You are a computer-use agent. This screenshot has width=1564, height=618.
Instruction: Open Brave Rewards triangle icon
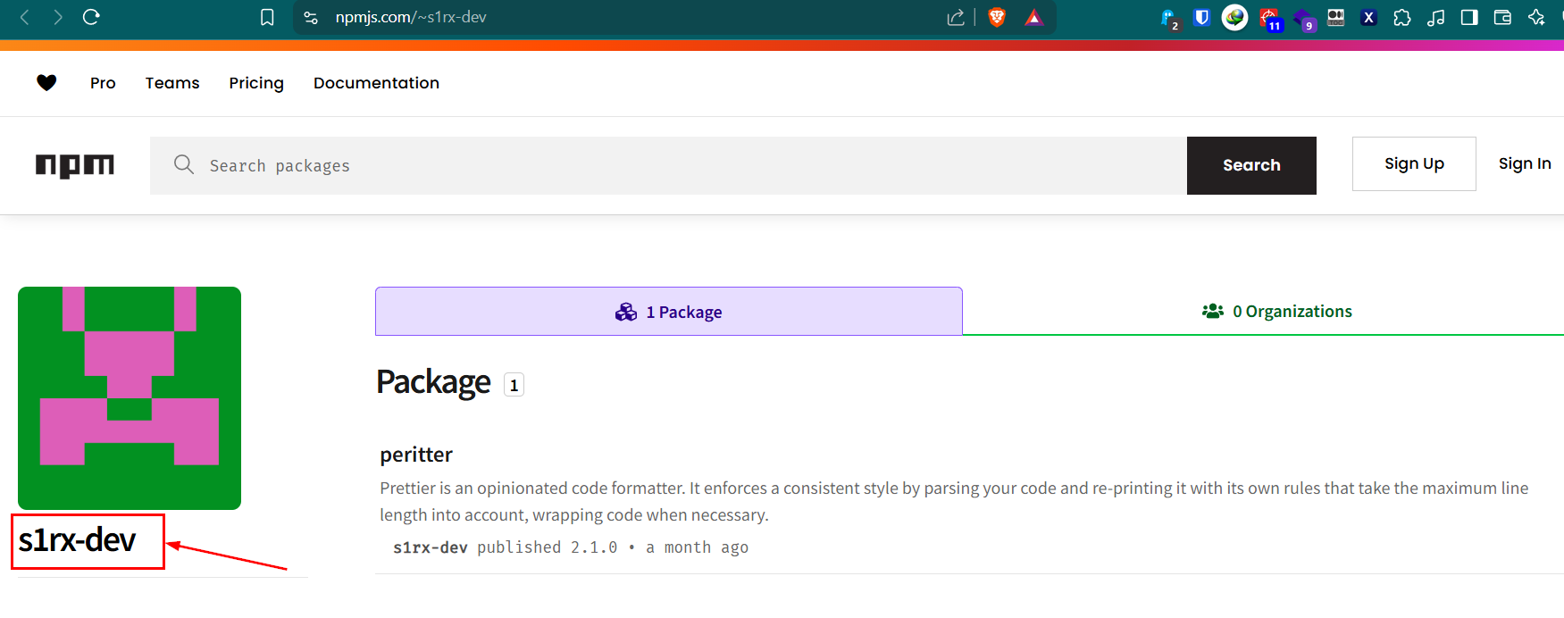click(x=1033, y=17)
